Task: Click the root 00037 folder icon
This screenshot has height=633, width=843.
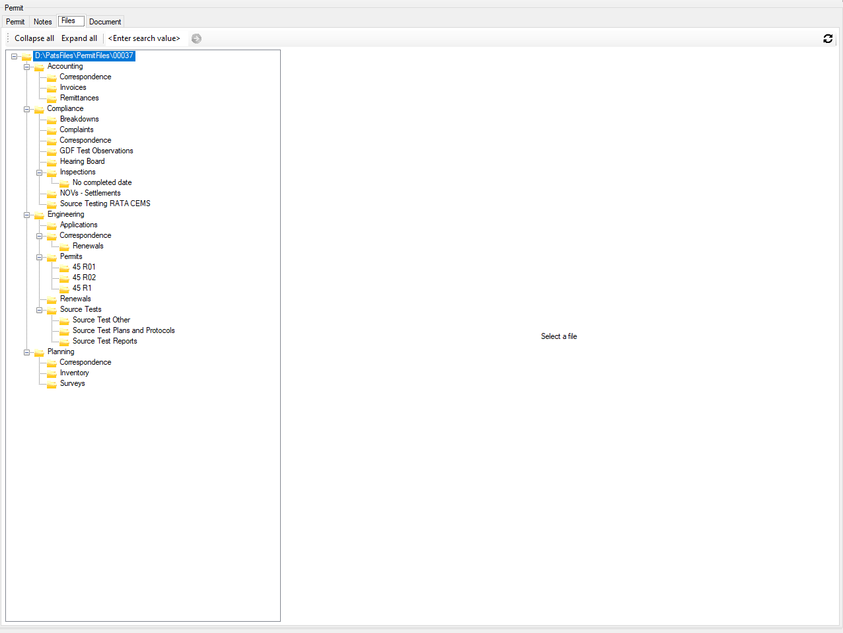Action: click(x=26, y=56)
